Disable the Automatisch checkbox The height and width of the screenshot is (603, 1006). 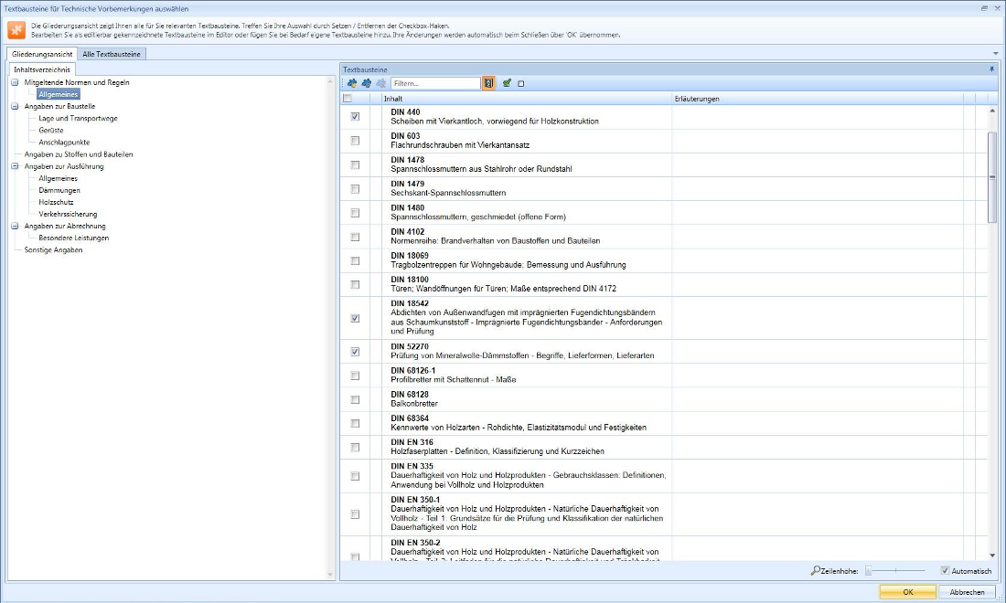pos(946,571)
